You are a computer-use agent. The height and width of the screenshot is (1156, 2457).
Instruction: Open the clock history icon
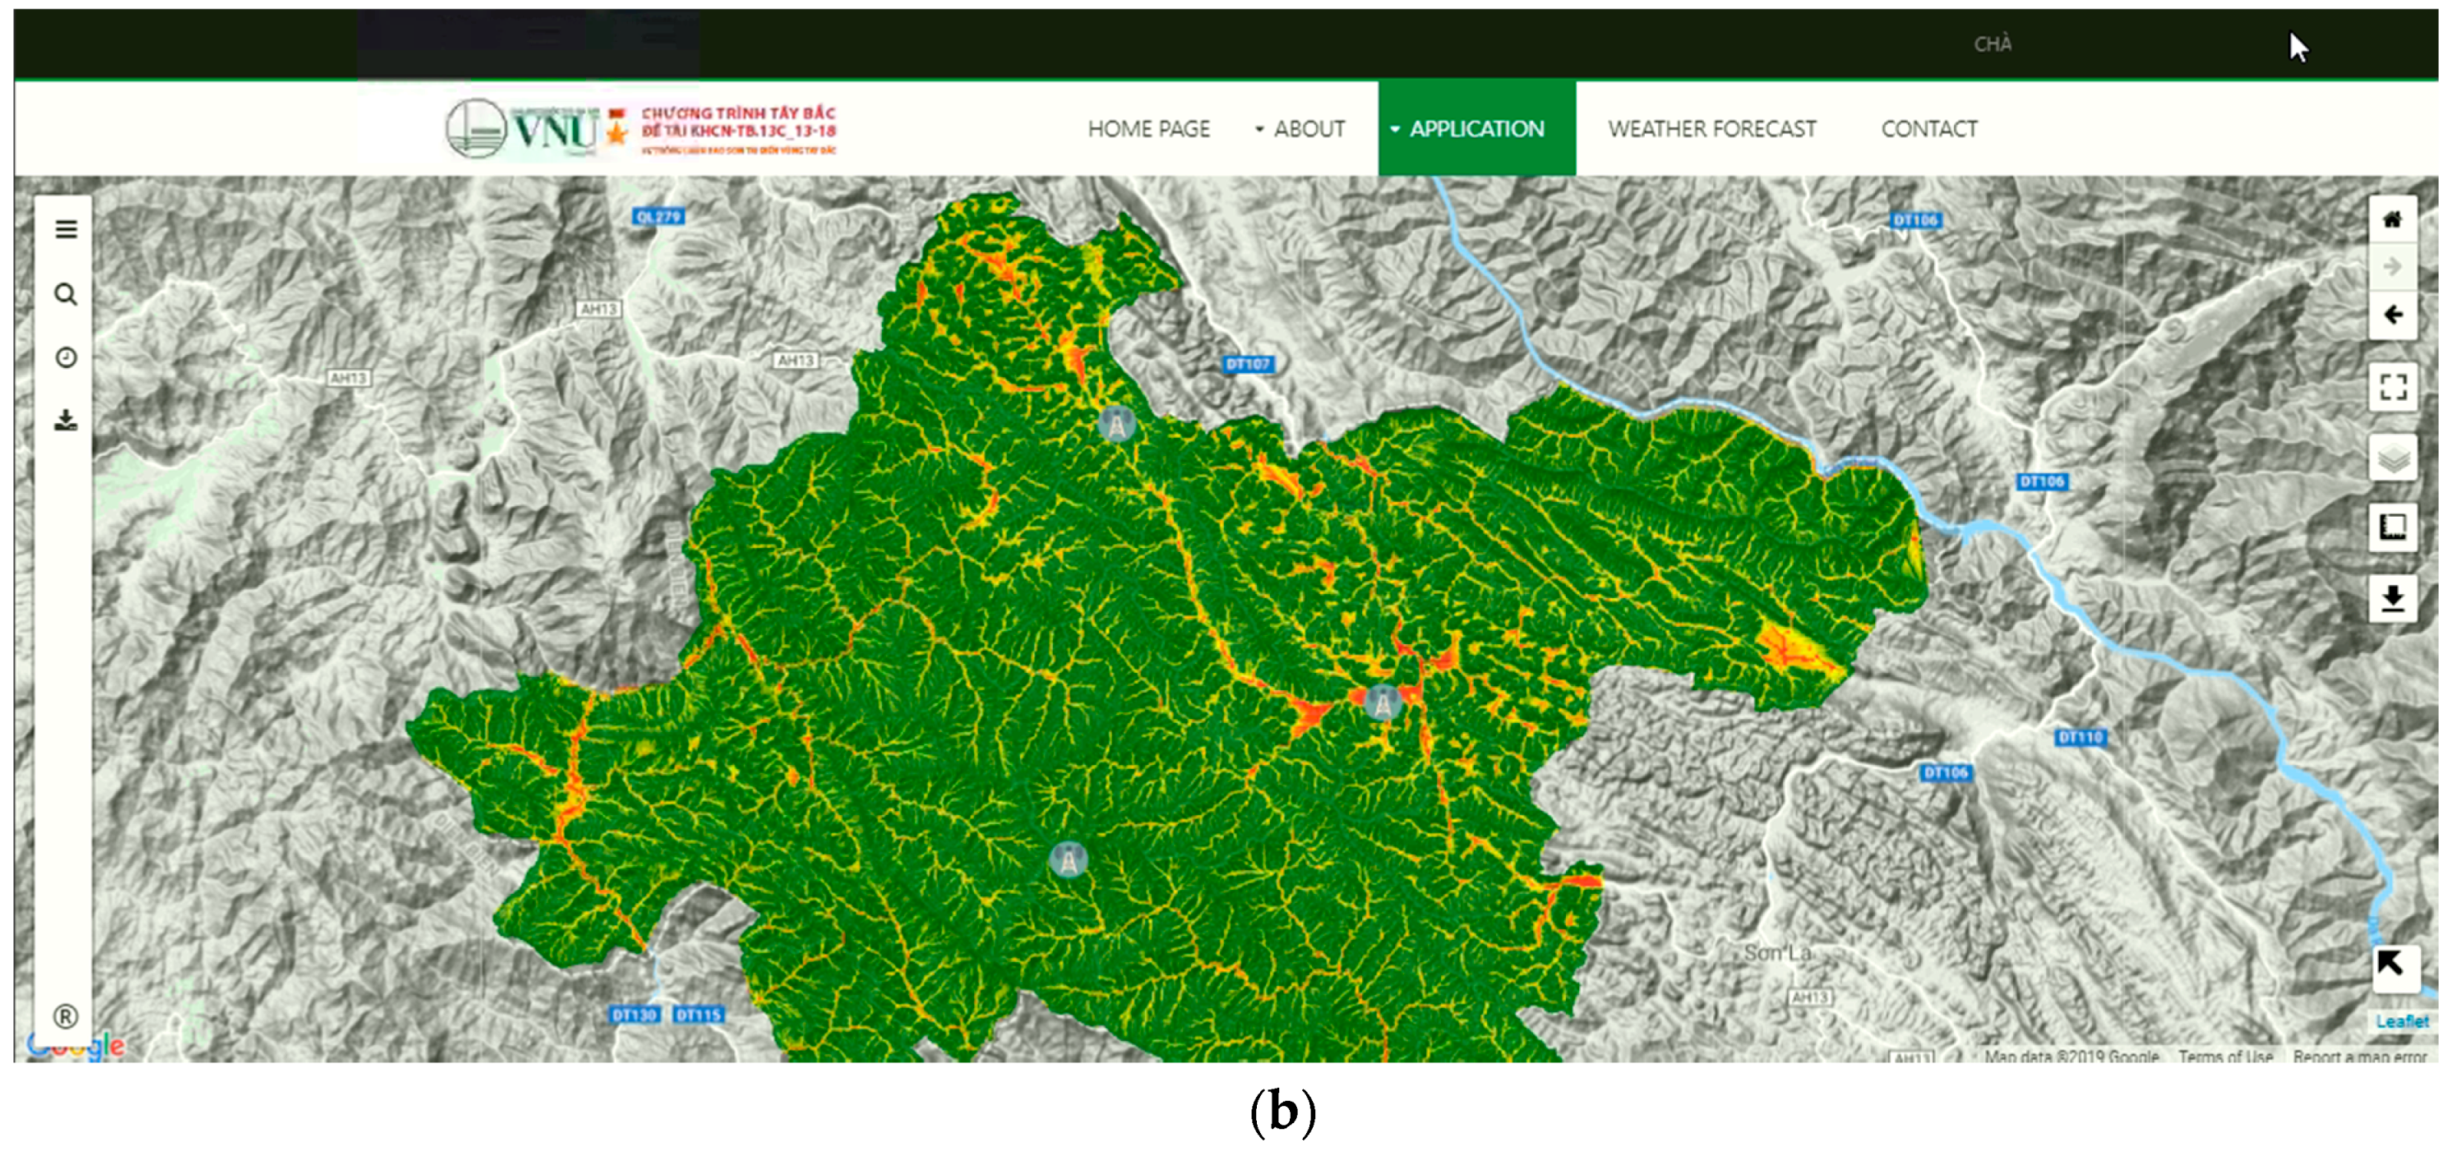click(66, 357)
